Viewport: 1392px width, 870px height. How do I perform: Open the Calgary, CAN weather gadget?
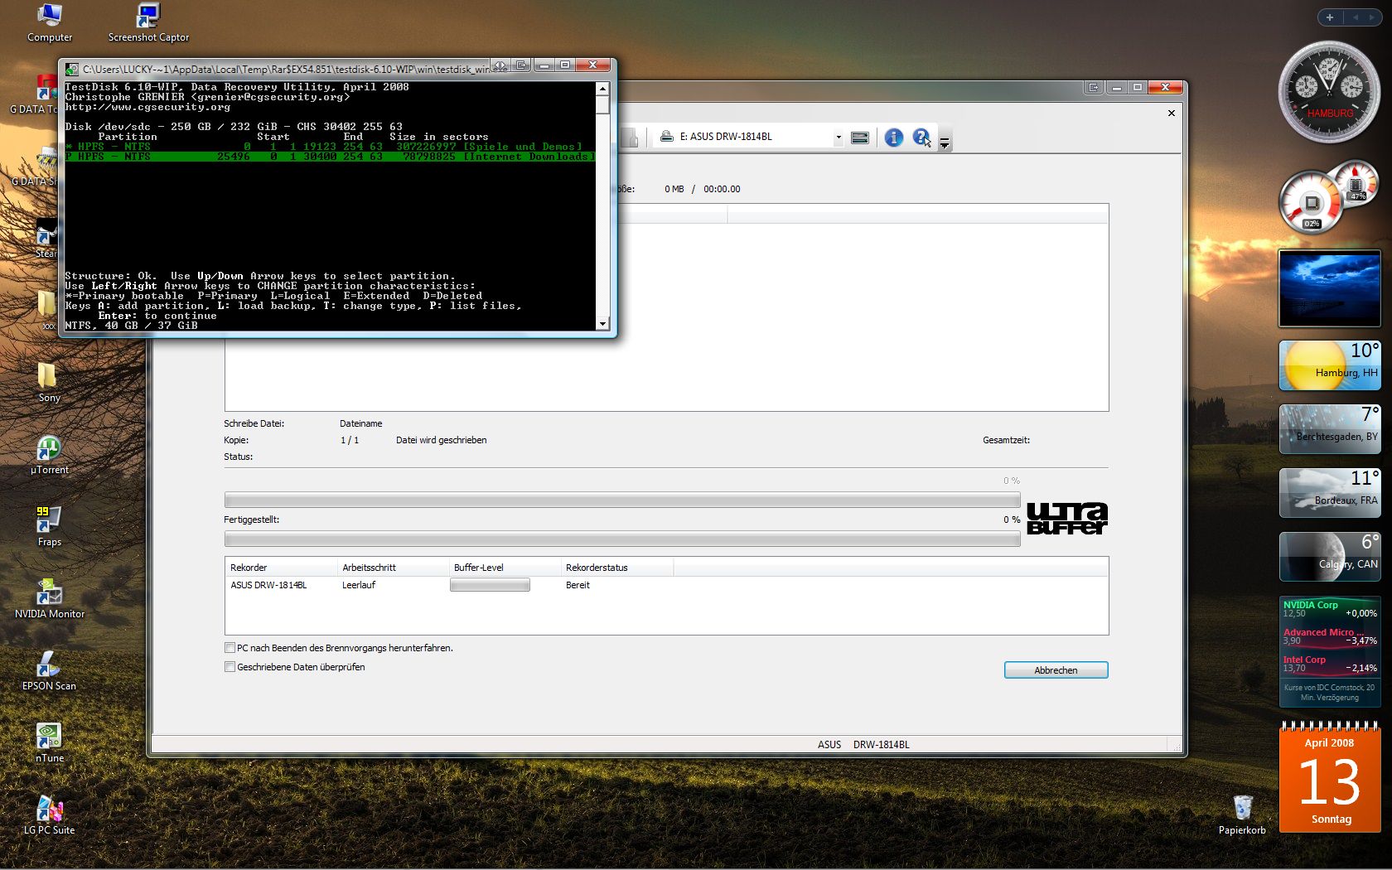pyautogui.click(x=1330, y=556)
